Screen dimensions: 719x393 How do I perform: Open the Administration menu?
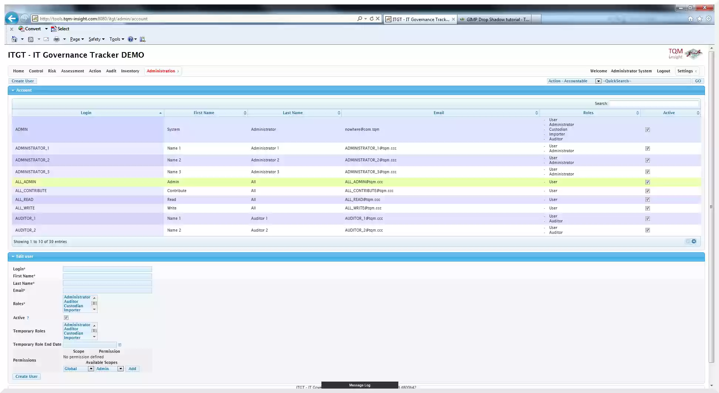[161, 71]
